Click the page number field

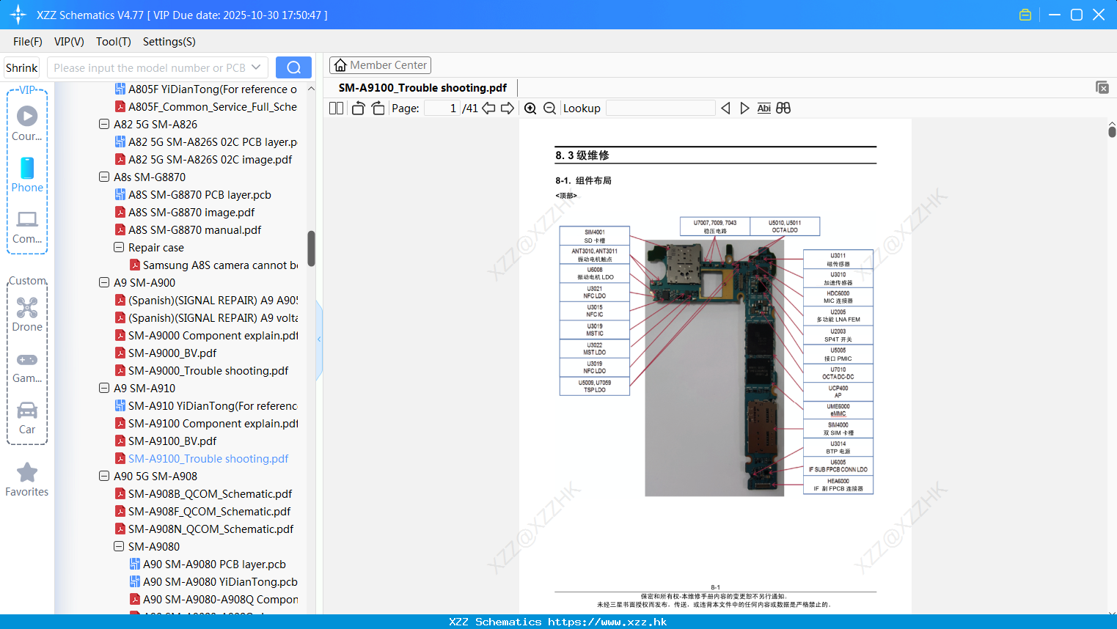point(442,108)
